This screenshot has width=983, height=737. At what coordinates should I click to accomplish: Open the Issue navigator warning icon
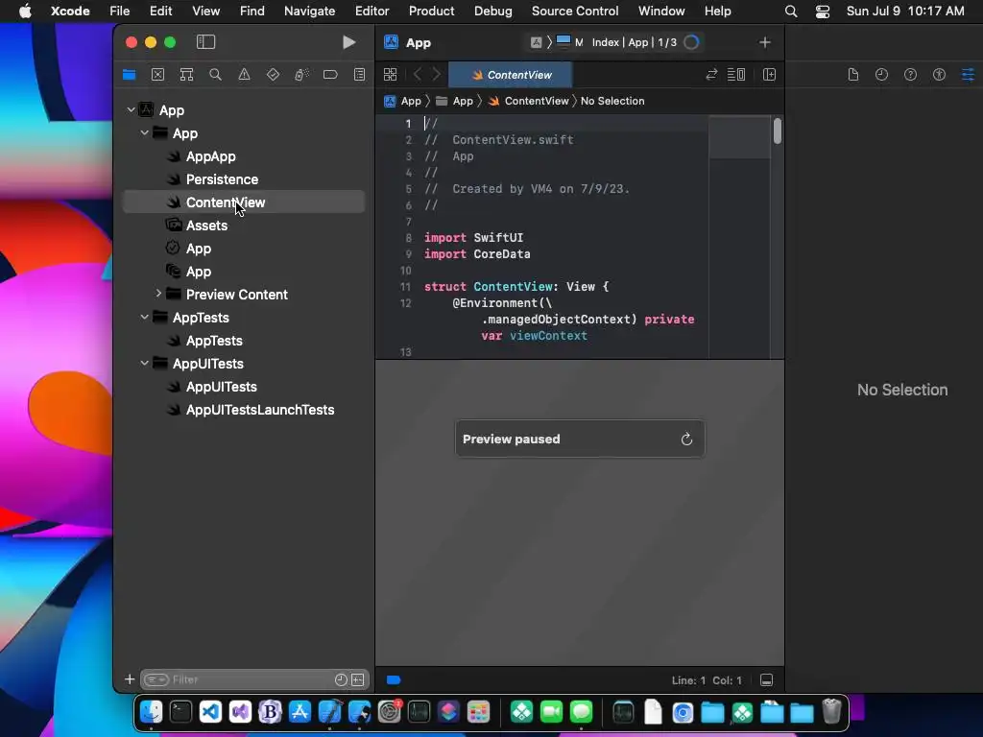[x=244, y=75]
